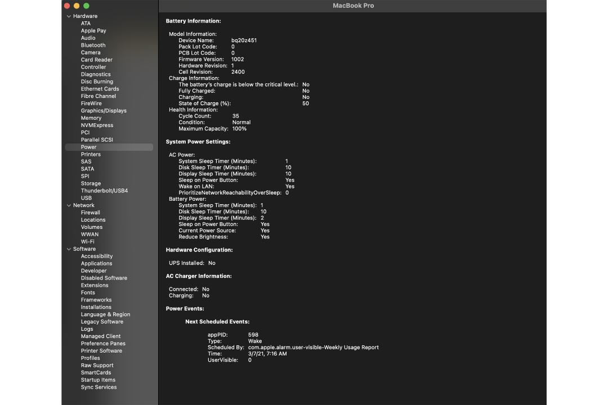Select Wi-Fi under Network
This screenshot has height=405, width=608.
[x=88, y=242]
